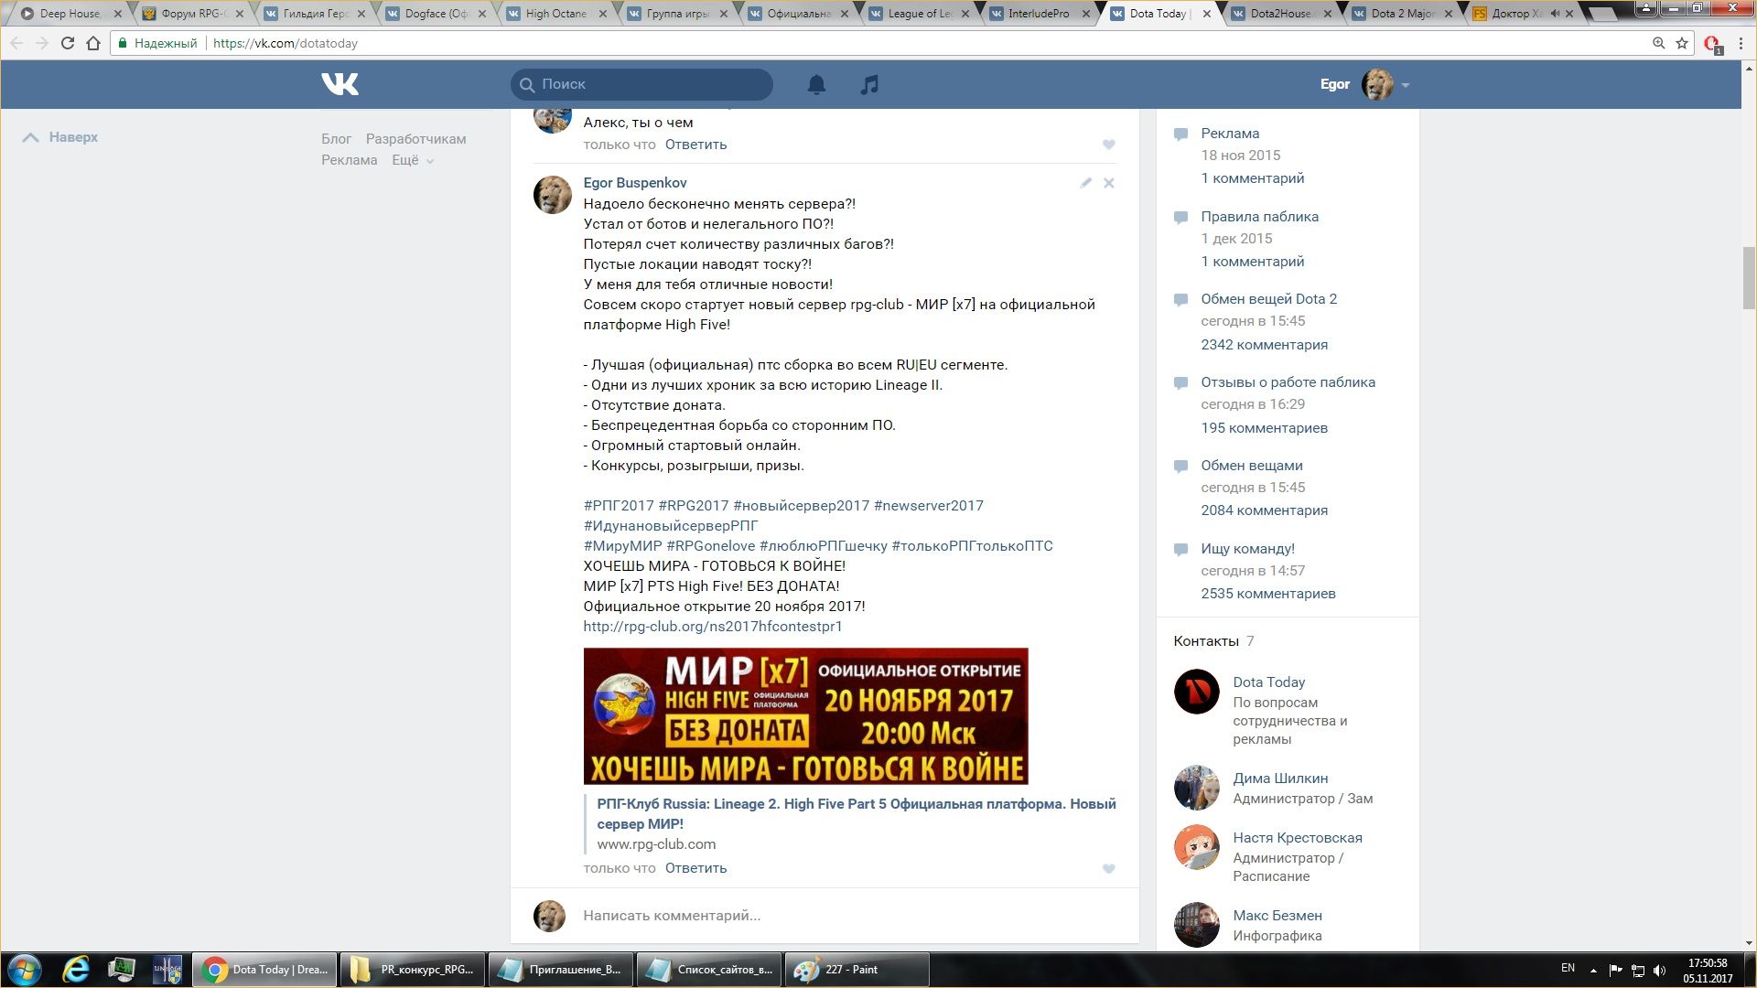The width and height of the screenshot is (1757, 988).
Task: Open Chrome three-dot menu
Action: [1741, 43]
